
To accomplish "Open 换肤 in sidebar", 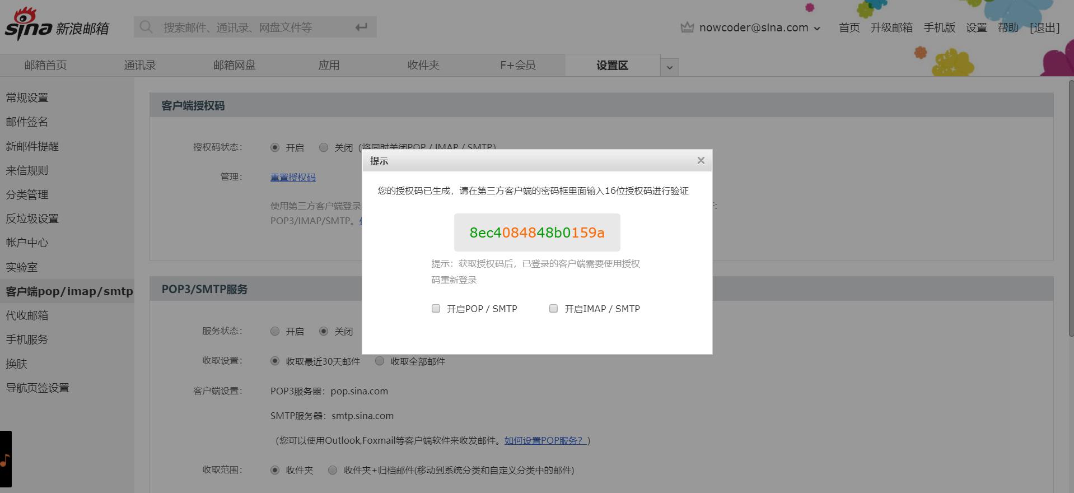I will (16, 364).
